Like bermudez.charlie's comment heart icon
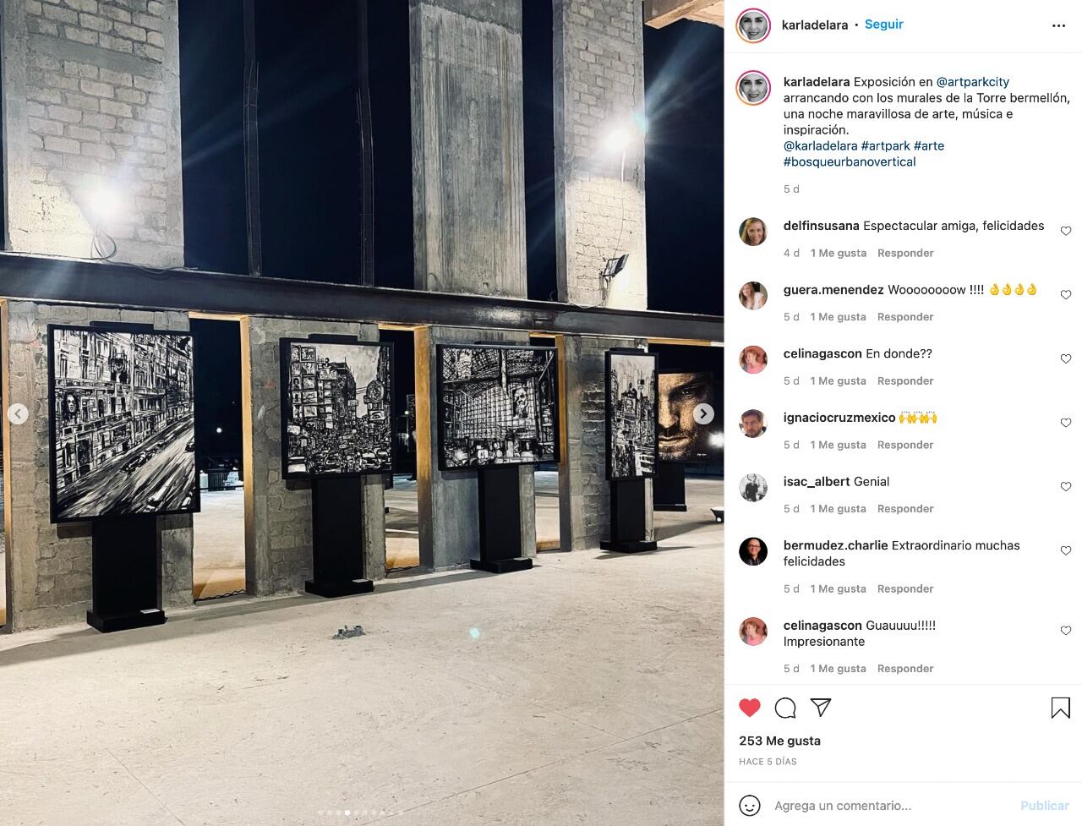 tap(1066, 550)
